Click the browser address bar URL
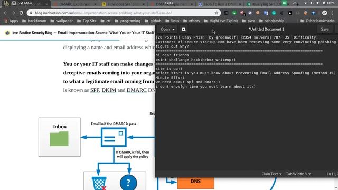The width and height of the screenshot is (338, 190). tap(124, 13)
